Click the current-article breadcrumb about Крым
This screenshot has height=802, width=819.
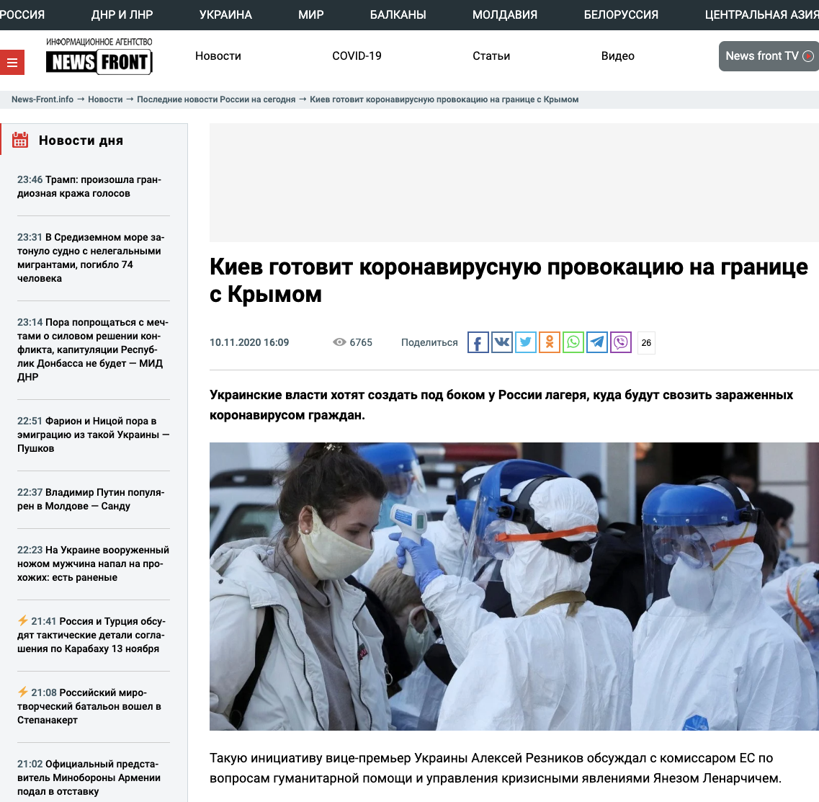(444, 99)
